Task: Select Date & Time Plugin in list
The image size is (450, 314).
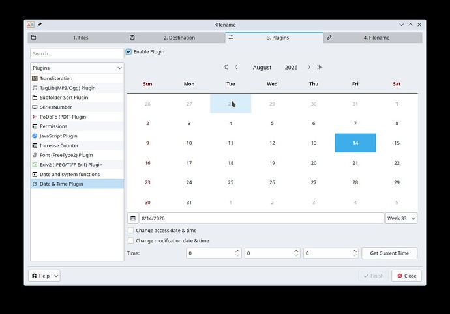Action: tap(77, 184)
